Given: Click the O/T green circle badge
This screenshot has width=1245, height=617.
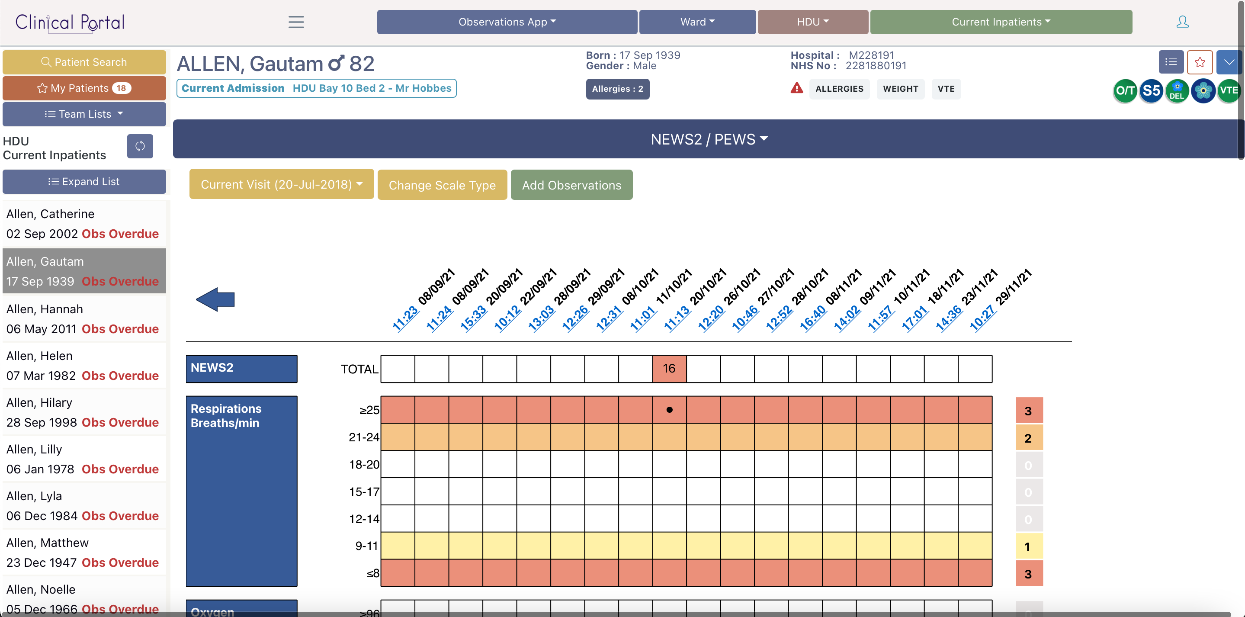Looking at the screenshot, I should [x=1125, y=90].
